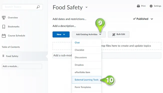Open the Published status dropdown
This screenshot has height=93, width=163.
coord(143,19)
